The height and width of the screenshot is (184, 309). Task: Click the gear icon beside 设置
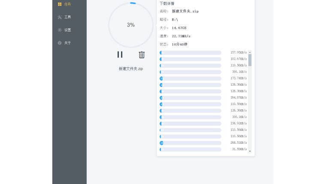(60, 30)
